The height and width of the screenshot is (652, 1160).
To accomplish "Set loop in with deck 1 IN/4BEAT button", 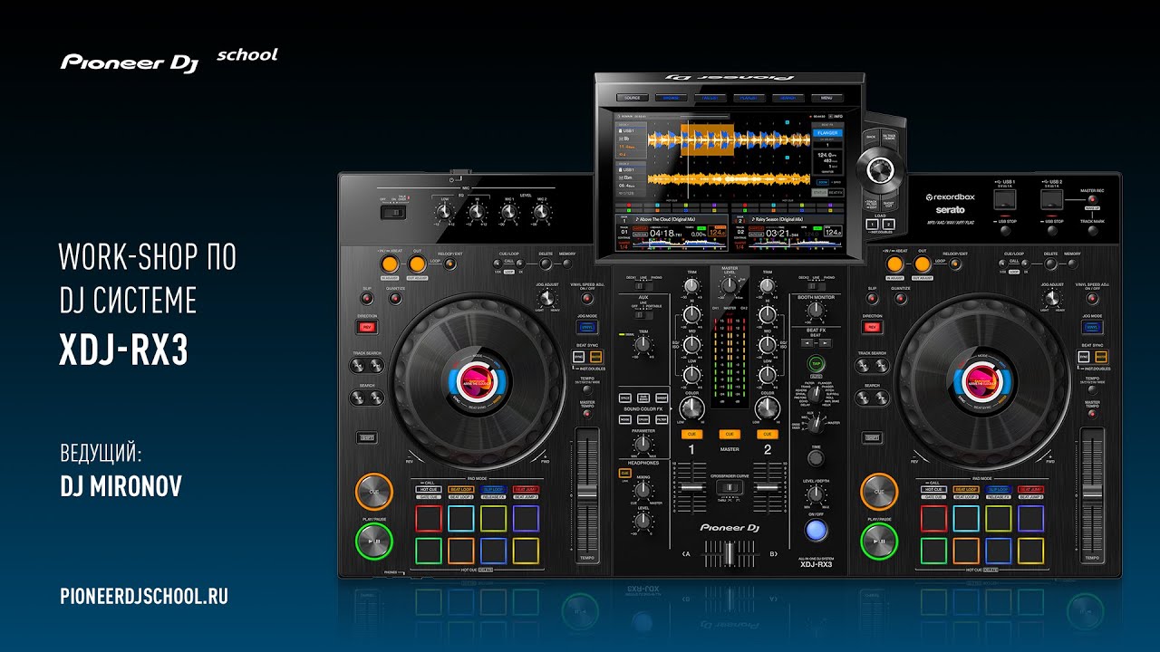I will 390,264.
